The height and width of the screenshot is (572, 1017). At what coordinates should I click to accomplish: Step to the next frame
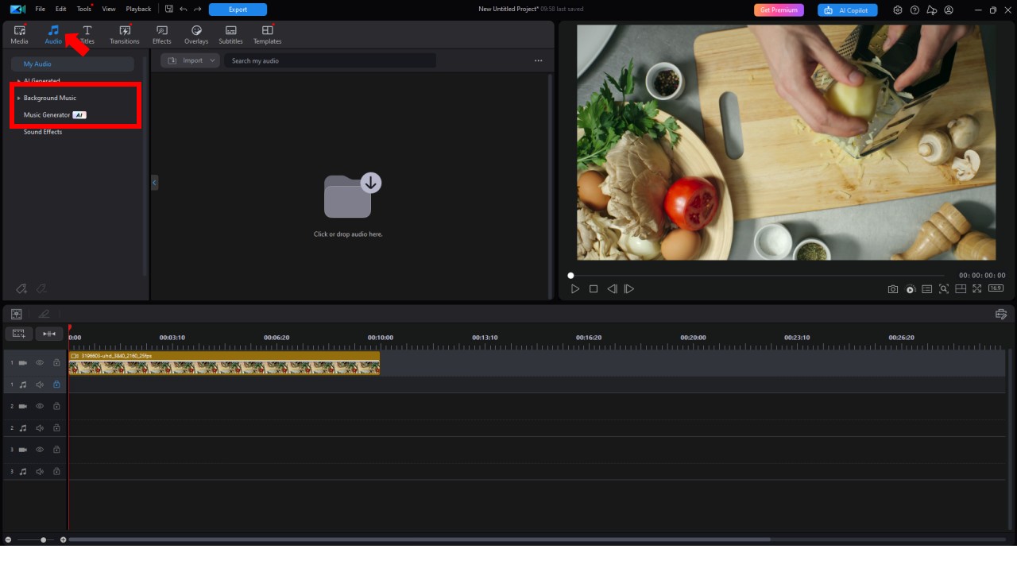(x=629, y=289)
